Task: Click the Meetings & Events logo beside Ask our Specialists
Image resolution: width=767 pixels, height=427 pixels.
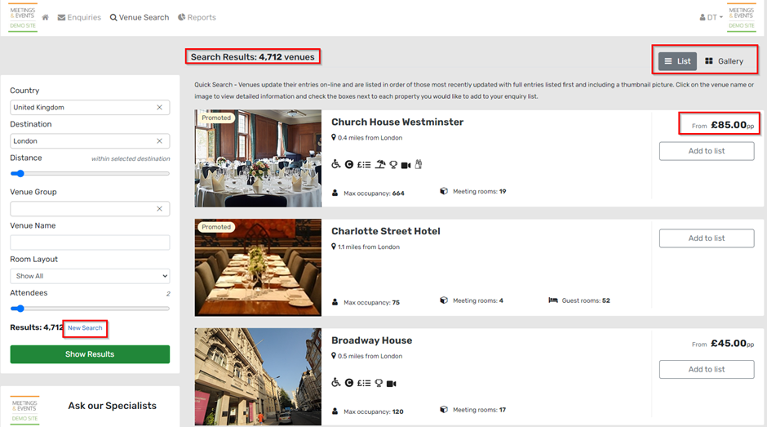Action: [x=24, y=411]
